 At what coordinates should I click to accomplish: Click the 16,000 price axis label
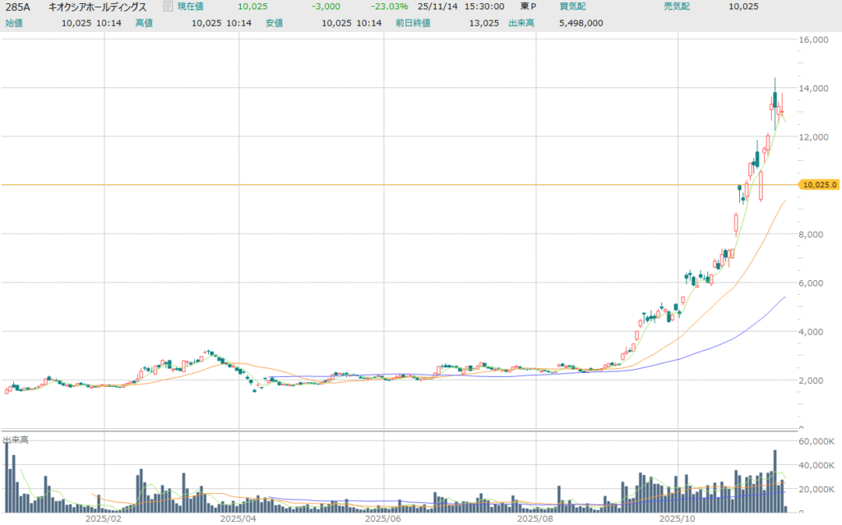click(818, 39)
